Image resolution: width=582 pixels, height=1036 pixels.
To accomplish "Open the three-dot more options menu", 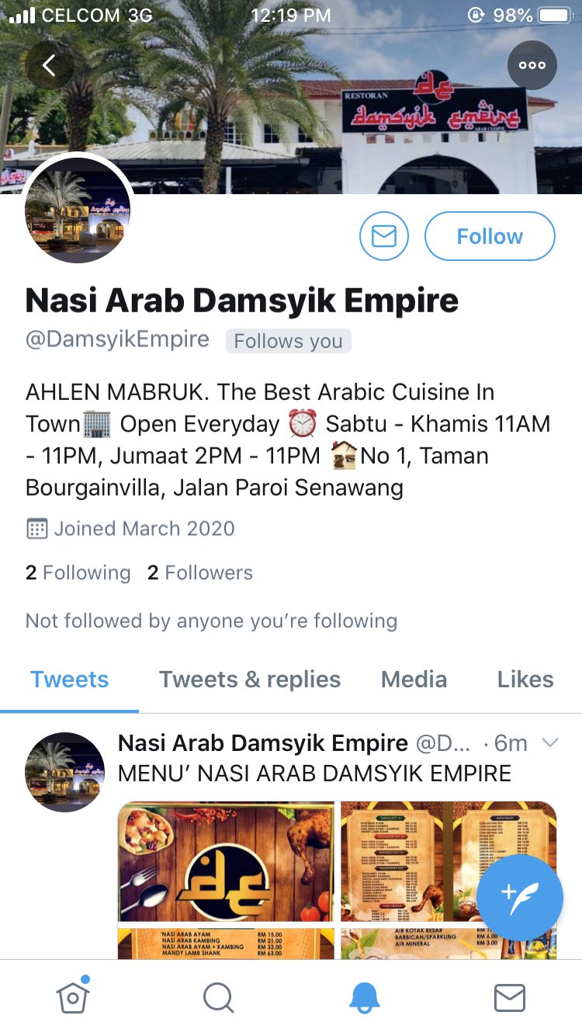I will (x=532, y=65).
